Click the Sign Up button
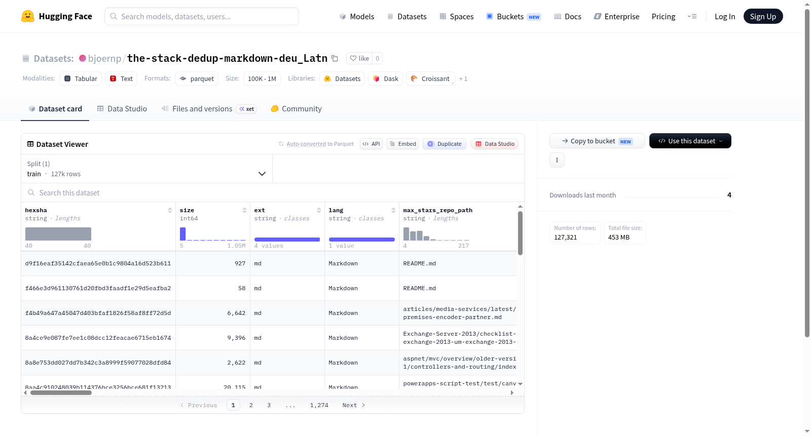The width and height of the screenshot is (811, 436). [x=763, y=16]
